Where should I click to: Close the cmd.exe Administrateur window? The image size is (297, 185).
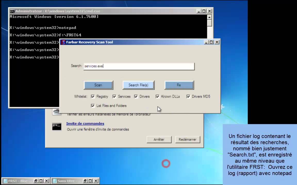tap(210, 11)
